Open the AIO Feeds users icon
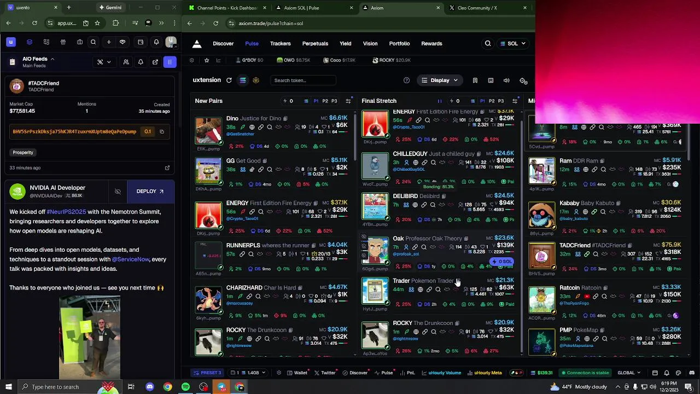Screen dimensions: 700x394 (126, 62)
